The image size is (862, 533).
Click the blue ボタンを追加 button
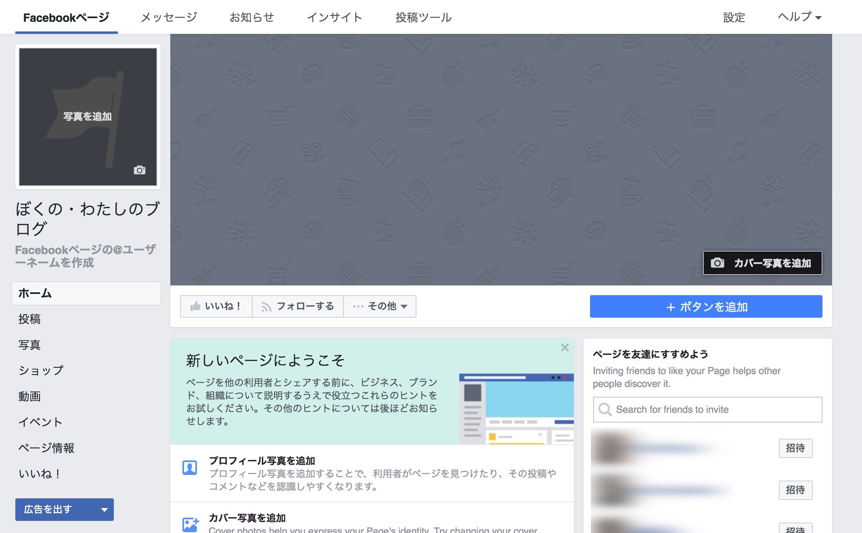pos(706,306)
